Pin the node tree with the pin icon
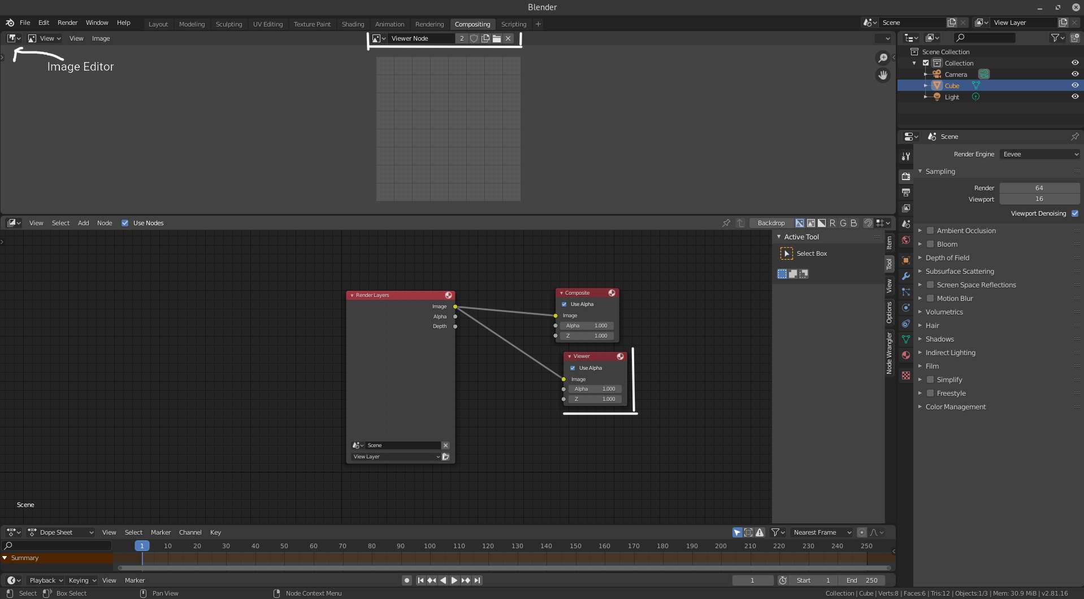Viewport: 1084px width, 599px height. [x=726, y=223]
